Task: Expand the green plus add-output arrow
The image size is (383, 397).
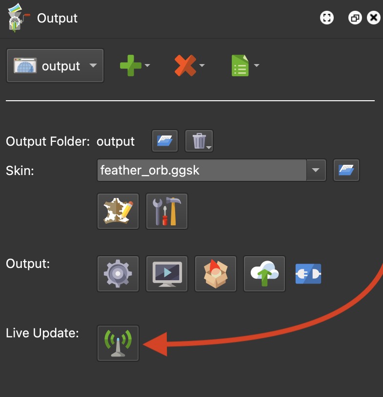Action: pos(147,66)
